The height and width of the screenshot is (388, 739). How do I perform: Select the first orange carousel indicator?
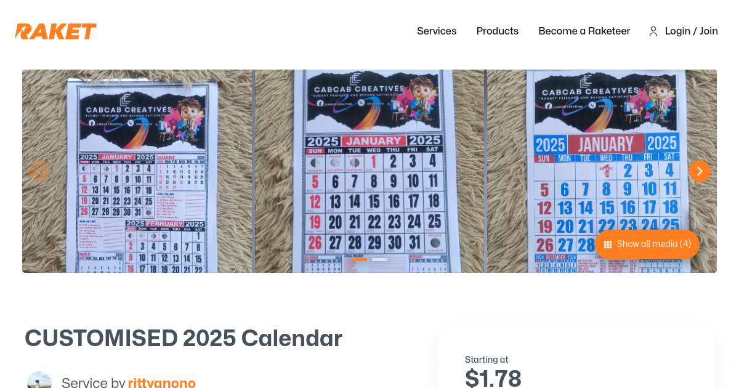360,260
